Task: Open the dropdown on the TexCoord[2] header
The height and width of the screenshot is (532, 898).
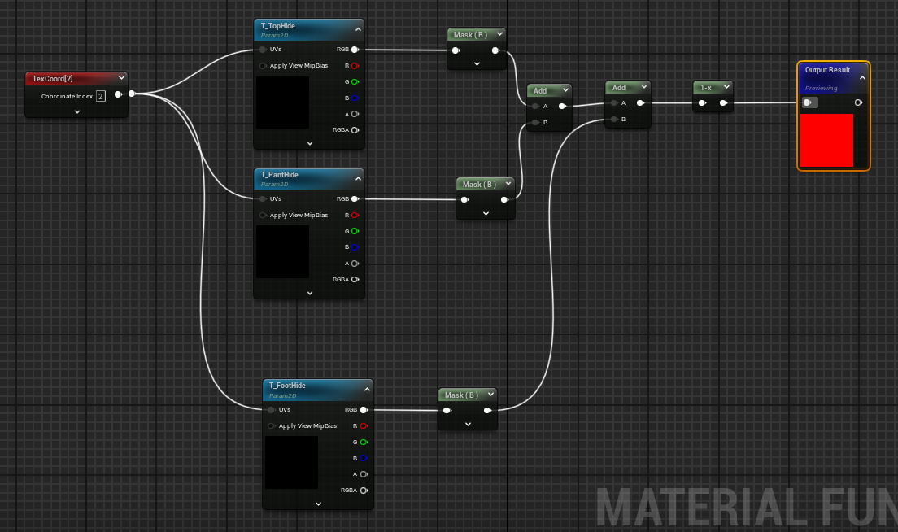Action: tap(120, 78)
